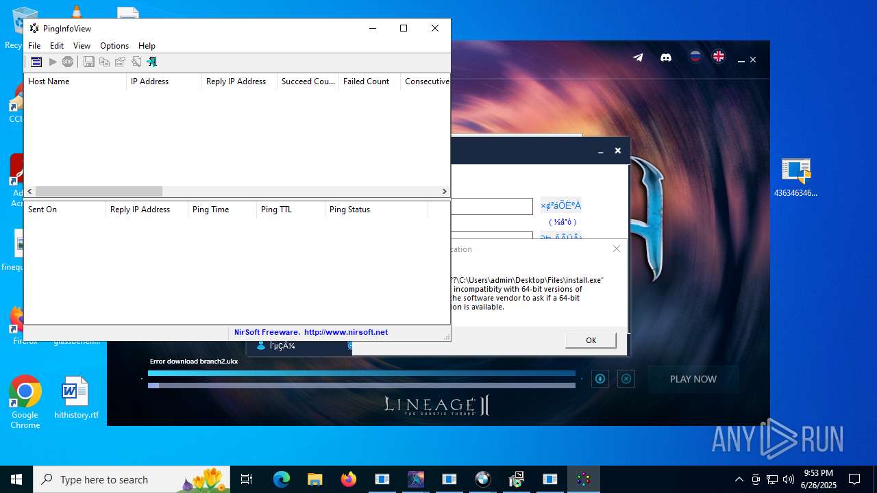This screenshot has width=877, height=493.
Task: Click the Copy selected items toolbar icon
Action: [x=105, y=62]
